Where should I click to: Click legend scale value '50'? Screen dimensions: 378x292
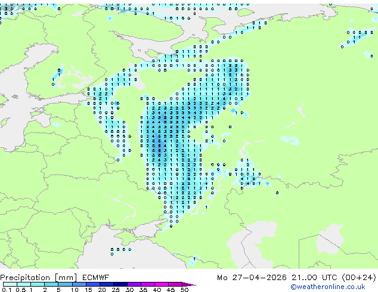point(184,290)
